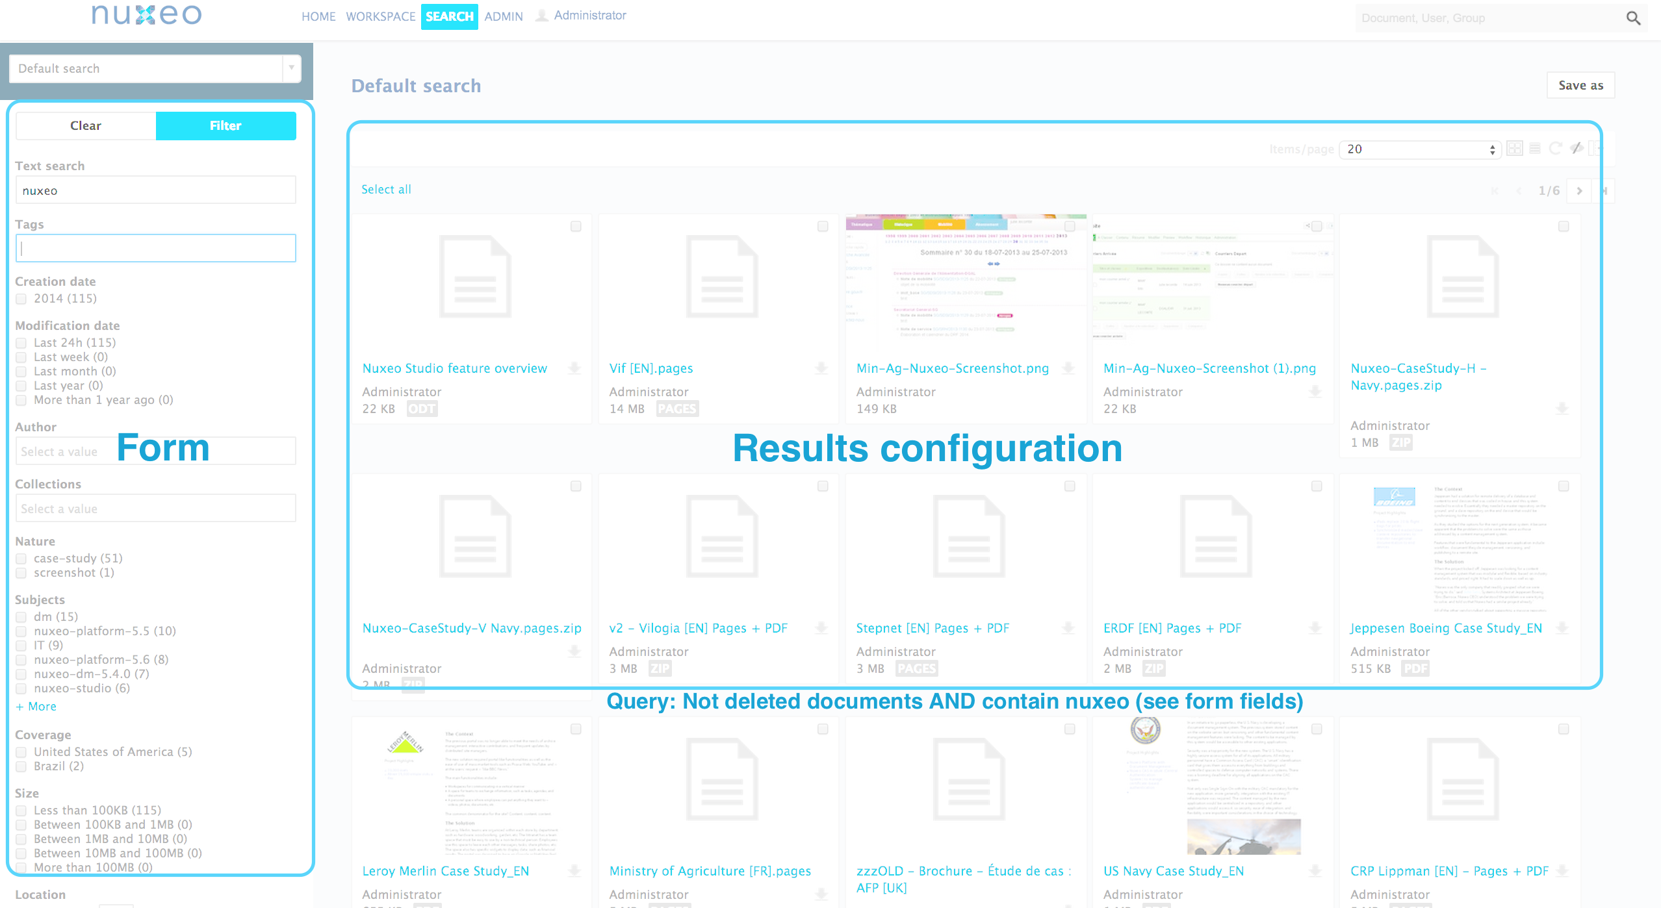Download Nuxeo Studio feature overview file
The image size is (1661, 908).
coord(574,368)
